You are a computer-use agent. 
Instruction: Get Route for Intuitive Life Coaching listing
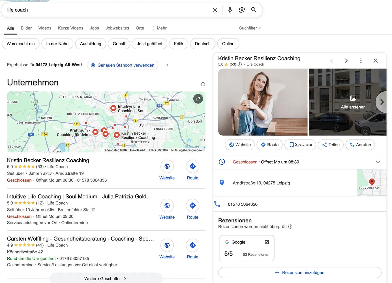(193, 206)
